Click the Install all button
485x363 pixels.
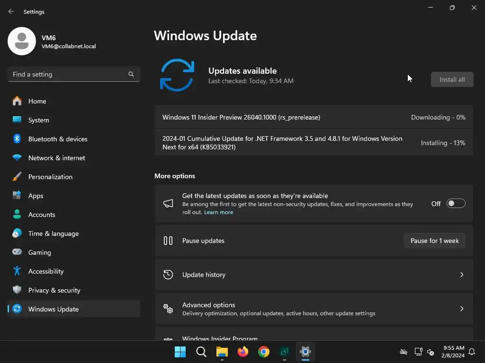(x=452, y=79)
